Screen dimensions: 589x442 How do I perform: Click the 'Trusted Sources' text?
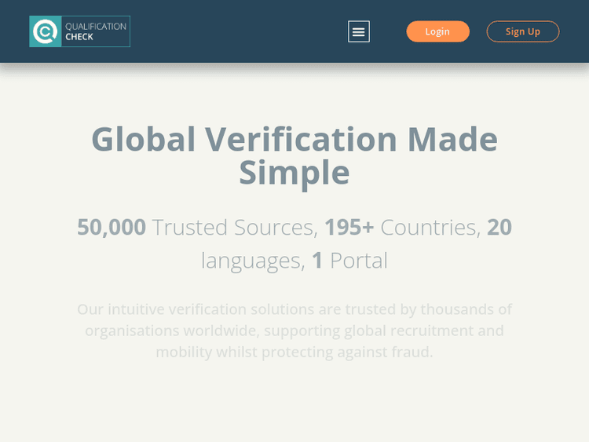point(233,227)
